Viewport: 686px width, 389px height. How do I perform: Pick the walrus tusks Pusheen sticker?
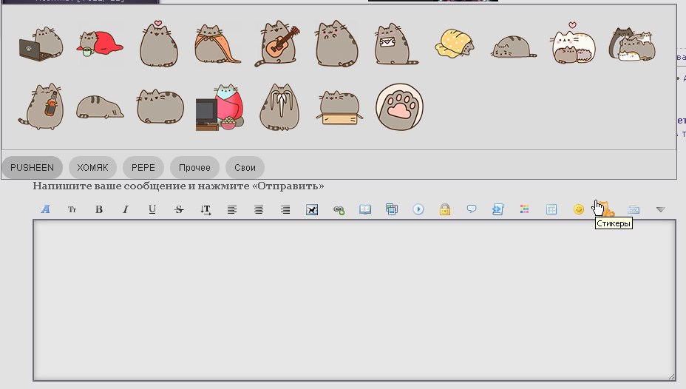(279, 106)
